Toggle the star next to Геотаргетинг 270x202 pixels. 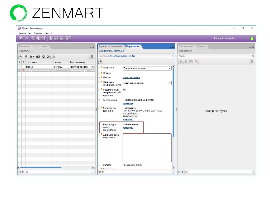(x=99, y=100)
